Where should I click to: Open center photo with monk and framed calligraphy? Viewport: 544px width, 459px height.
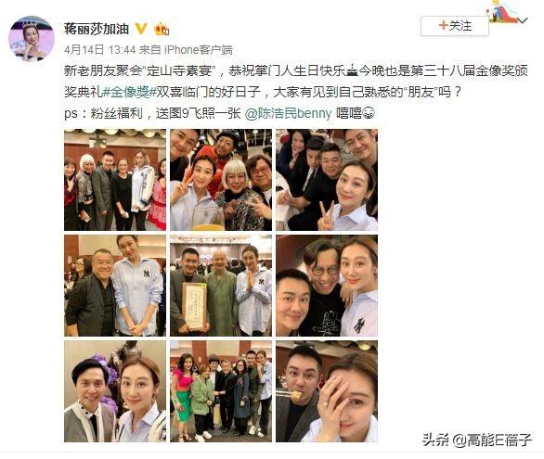point(221,286)
